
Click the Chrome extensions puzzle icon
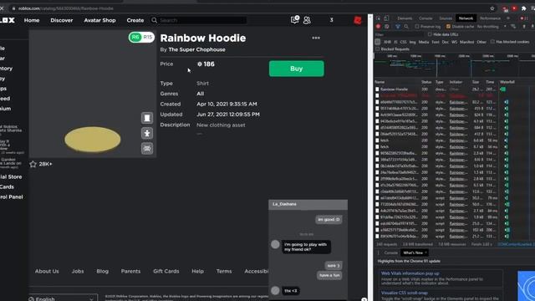pos(524,8)
